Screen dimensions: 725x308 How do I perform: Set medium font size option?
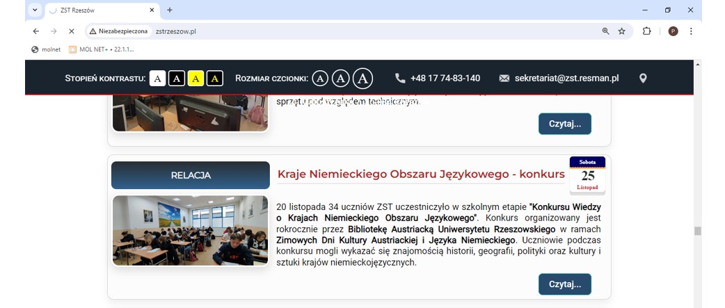coord(340,79)
